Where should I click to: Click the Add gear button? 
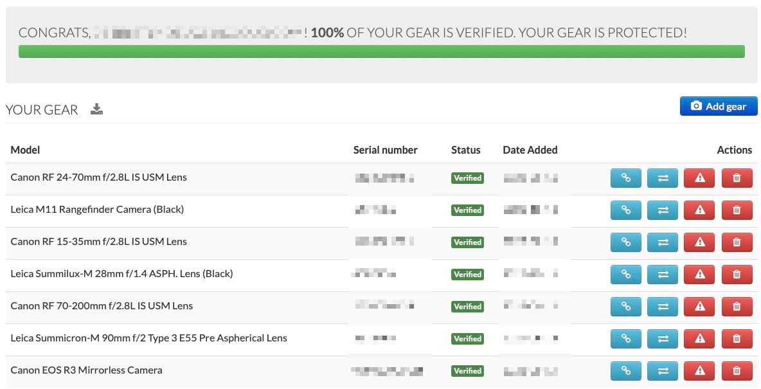pos(719,106)
